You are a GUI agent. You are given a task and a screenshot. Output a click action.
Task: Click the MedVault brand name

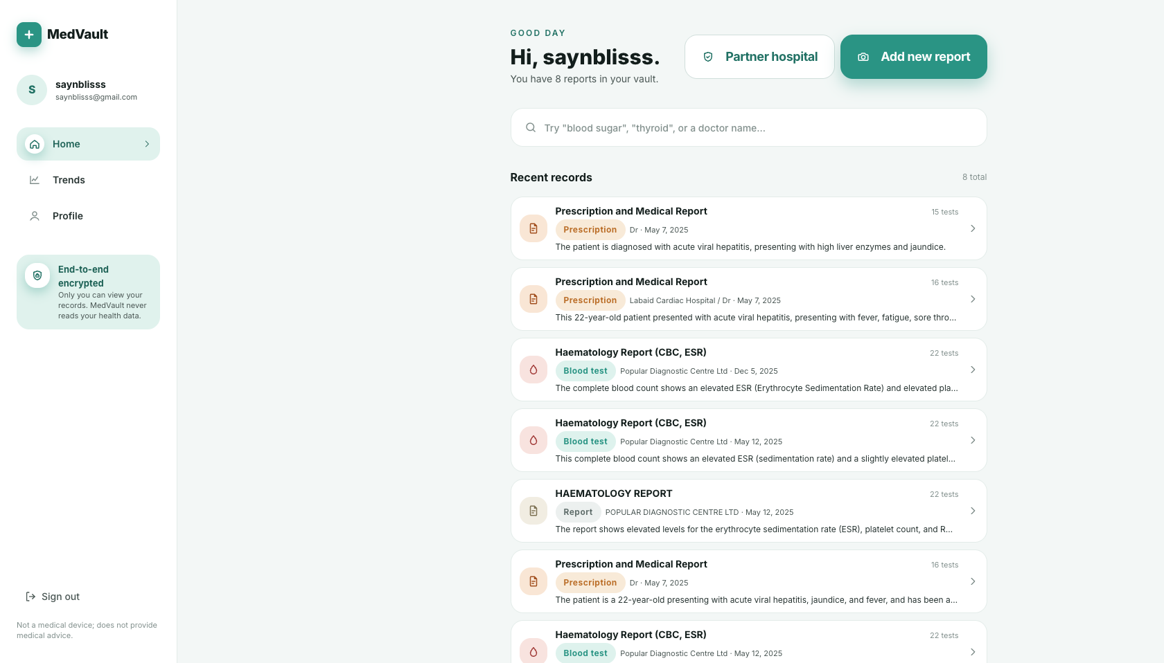(x=78, y=35)
